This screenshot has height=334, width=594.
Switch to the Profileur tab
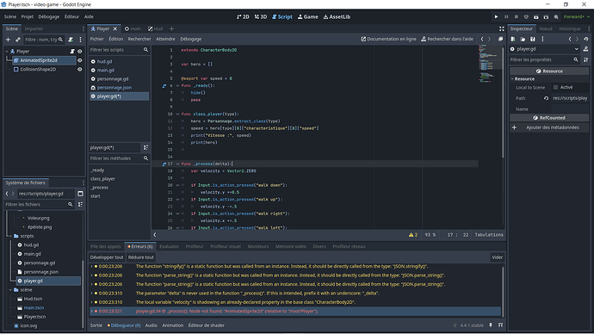195,246
